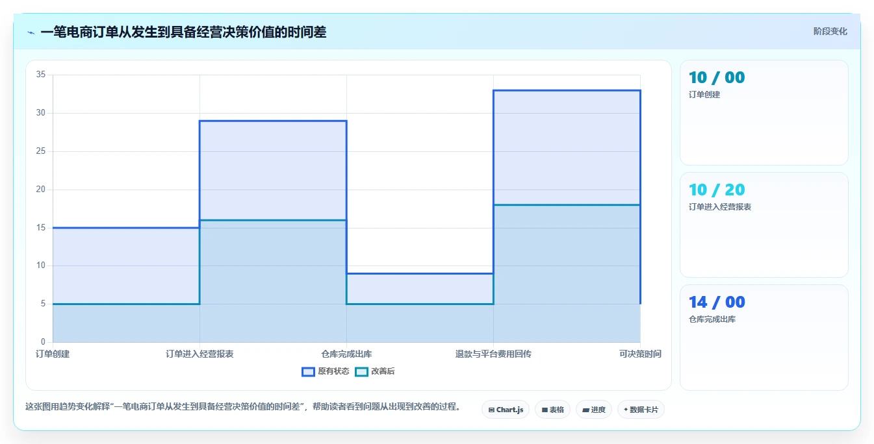Open the 10 / 20 订单进入经营报表 card
Image resolution: width=874 pixels, height=444 pixels.
tap(764, 225)
